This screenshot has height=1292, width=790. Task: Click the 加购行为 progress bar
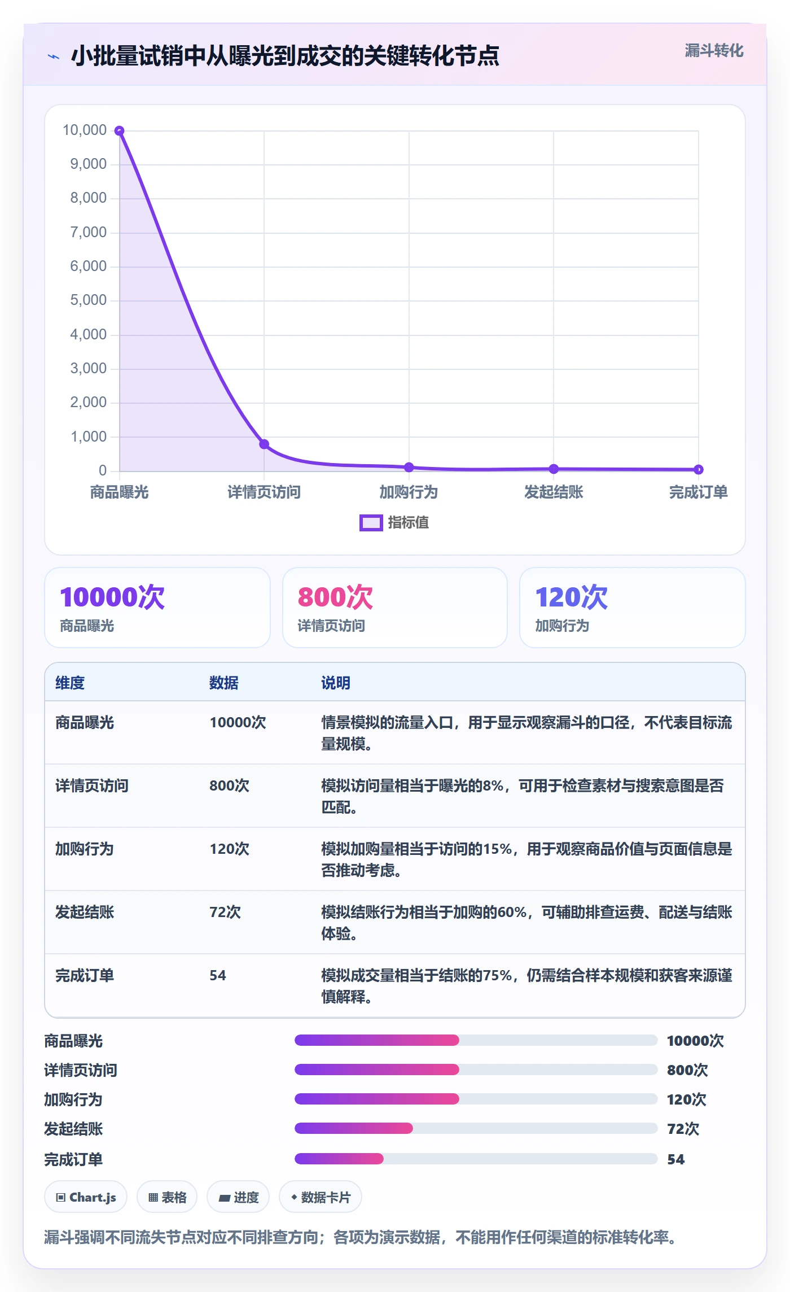476,1099
